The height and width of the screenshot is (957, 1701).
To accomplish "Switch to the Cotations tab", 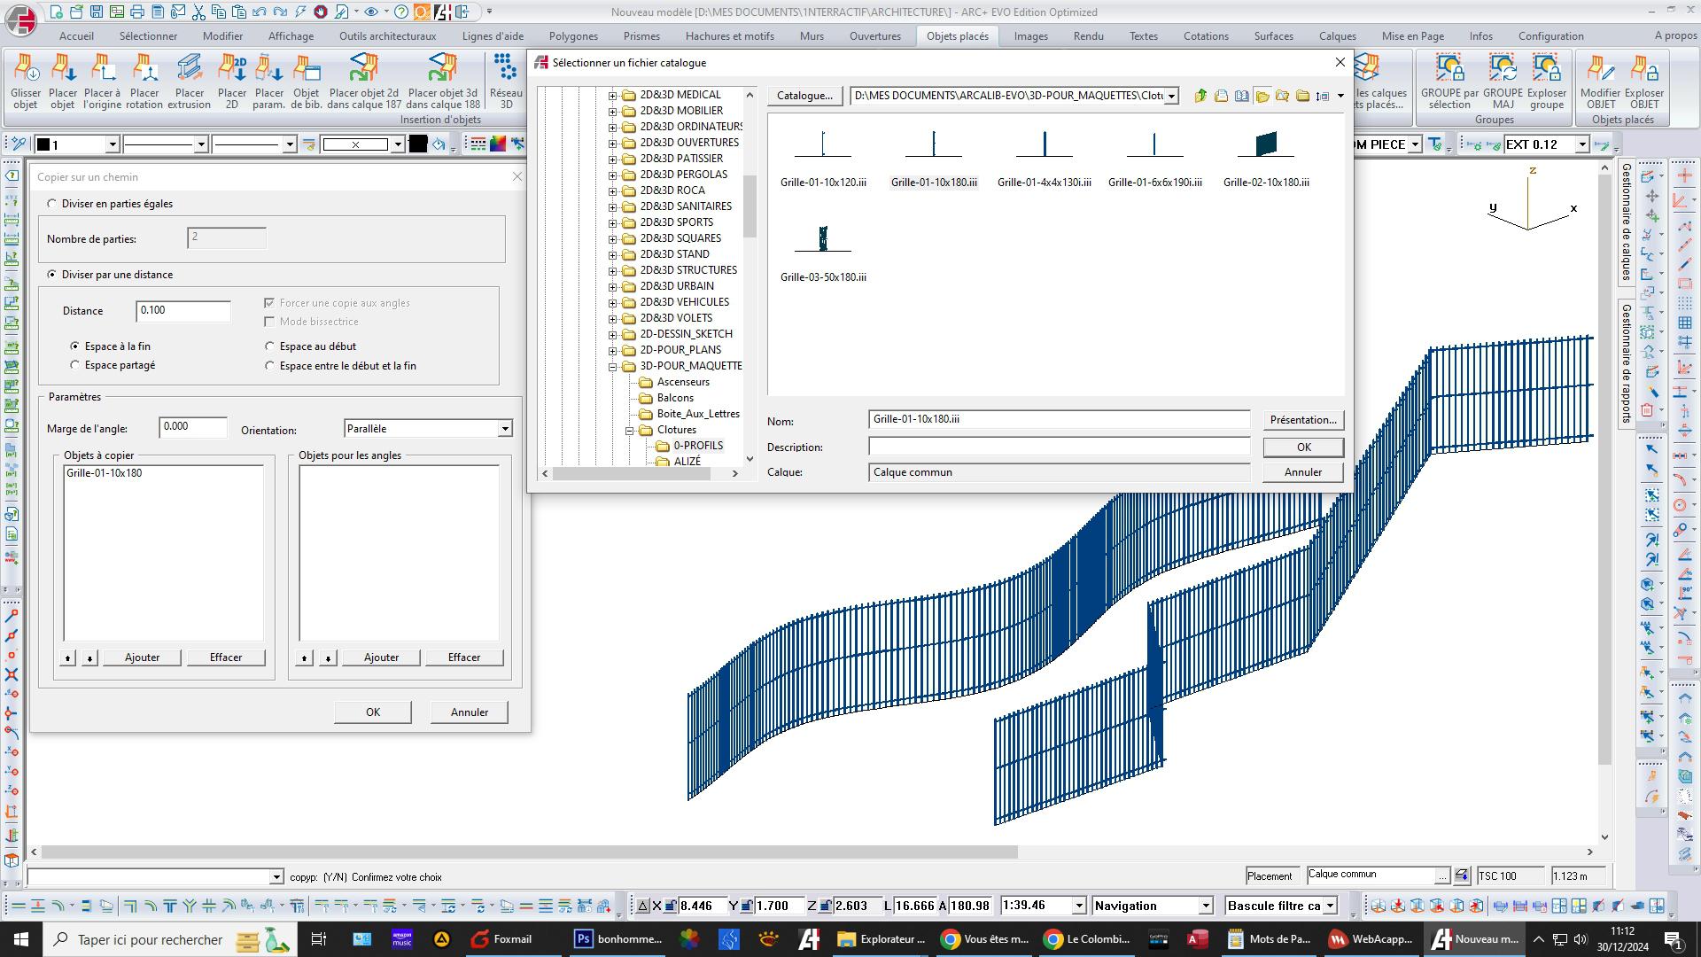I will click(1205, 36).
